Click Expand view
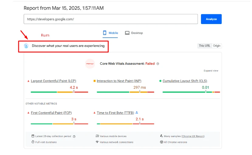Screen dimensions: 252x155 click(211, 71)
